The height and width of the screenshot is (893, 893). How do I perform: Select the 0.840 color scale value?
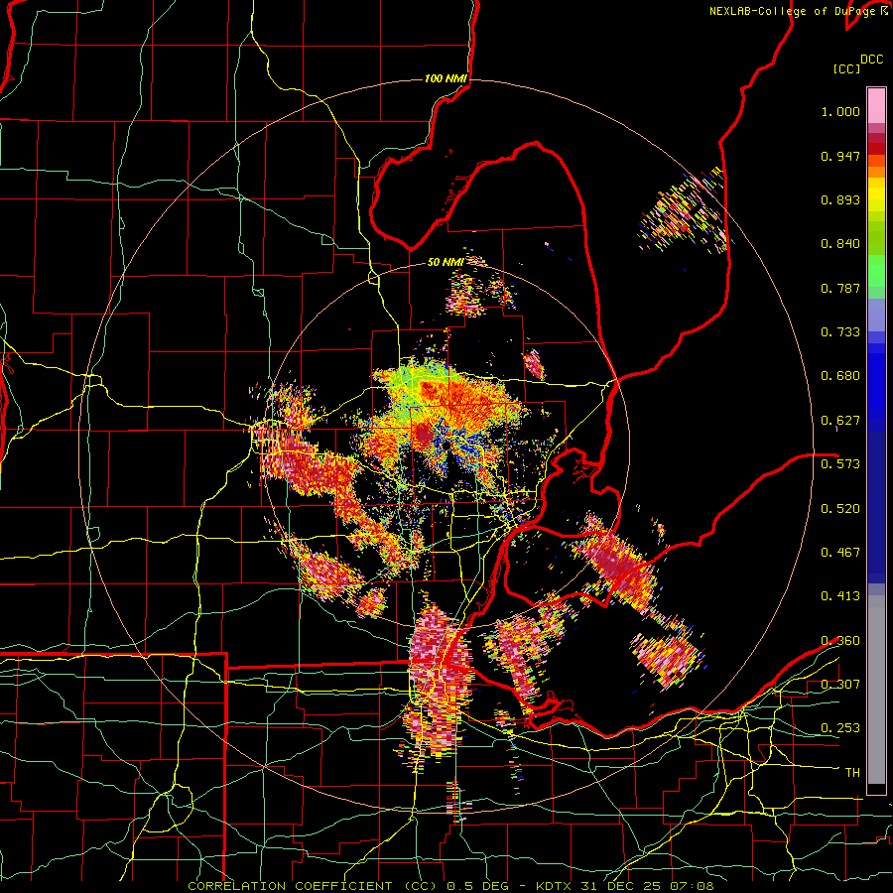(x=840, y=244)
